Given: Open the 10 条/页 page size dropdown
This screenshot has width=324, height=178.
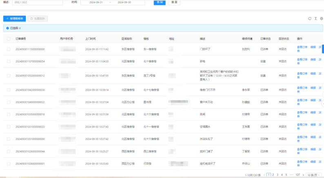Looking at the screenshot, I should (x=313, y=175).
